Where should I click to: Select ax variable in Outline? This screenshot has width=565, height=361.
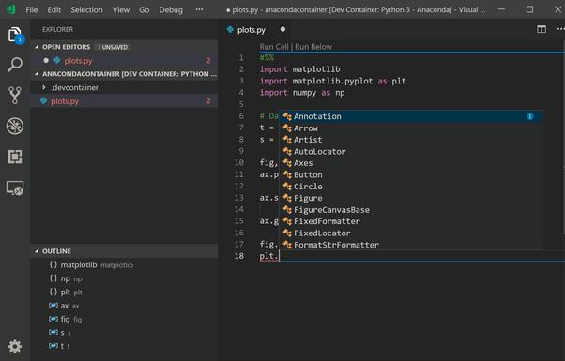(x=124, y=306)
